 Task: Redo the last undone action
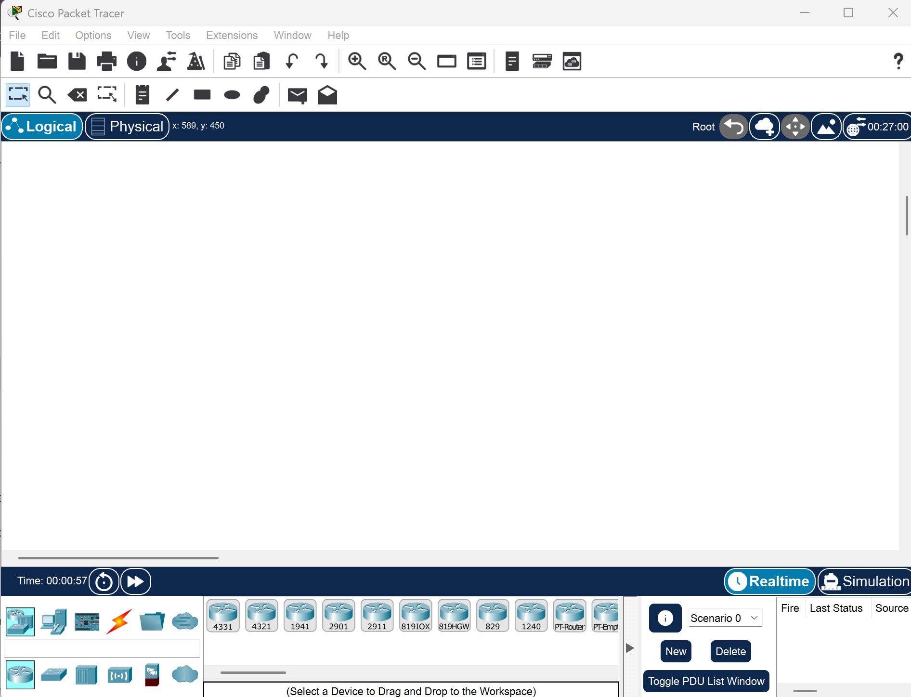pyautogui.click(x=321, y=61)
